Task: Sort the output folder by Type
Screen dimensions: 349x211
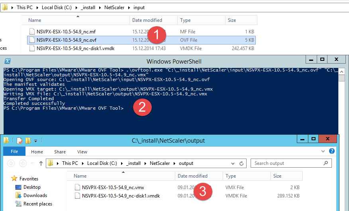Action: tap(247, 176)
